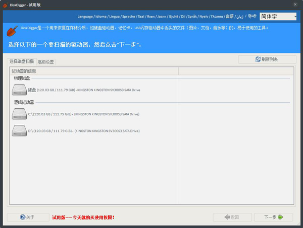The width and height of the screenshot is (303, 228).
Task: Click the red 试用版 purchase link
Action: 83,217
